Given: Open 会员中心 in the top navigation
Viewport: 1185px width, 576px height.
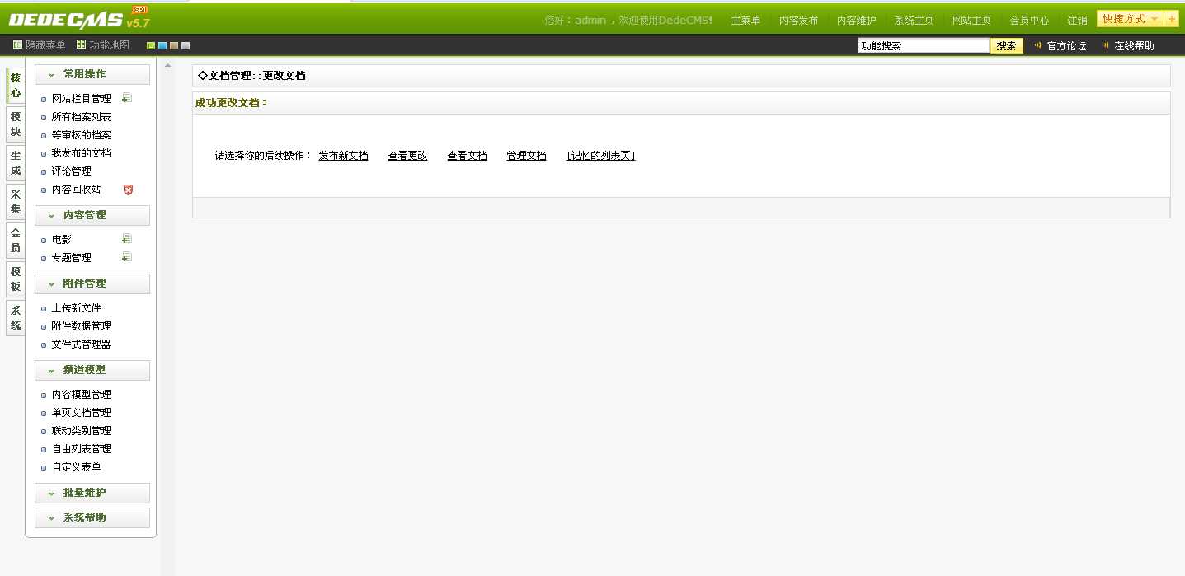Looking at the screenshot, I should pos(1030,21).
